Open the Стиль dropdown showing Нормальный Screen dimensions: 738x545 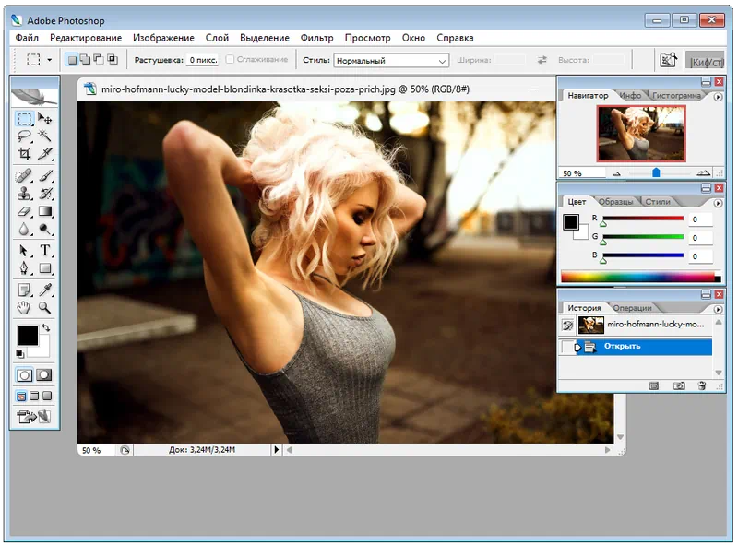click(x=390, y=60)
